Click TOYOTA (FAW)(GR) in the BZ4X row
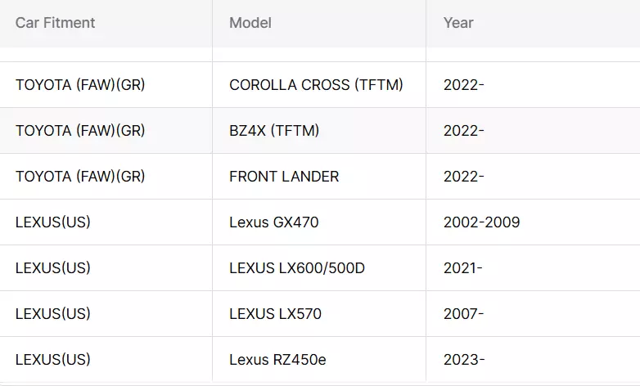Screen dimensions: 640x386 (x=80, y=131)
